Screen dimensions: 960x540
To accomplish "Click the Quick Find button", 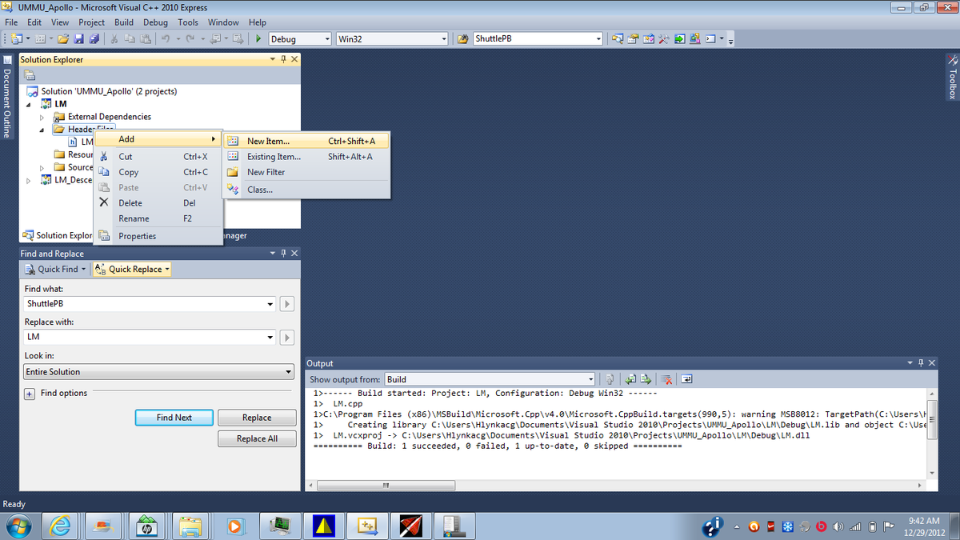I will 56,270.
